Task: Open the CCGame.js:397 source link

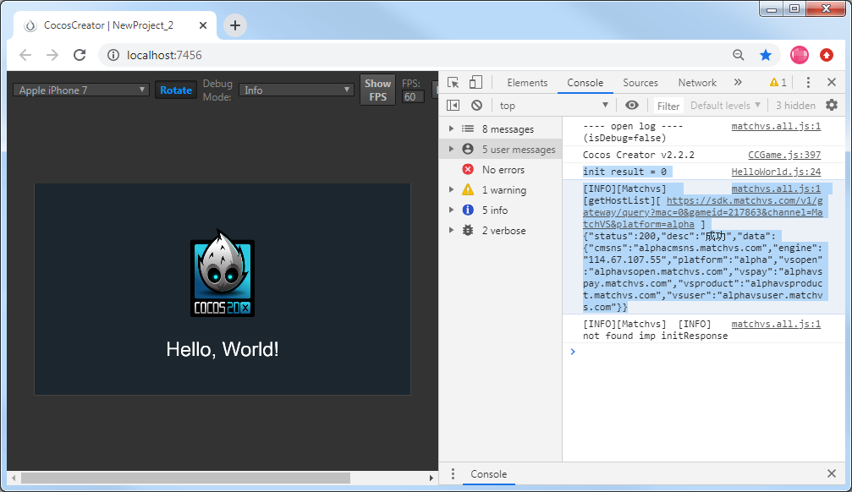Action: tap(784, 155)
